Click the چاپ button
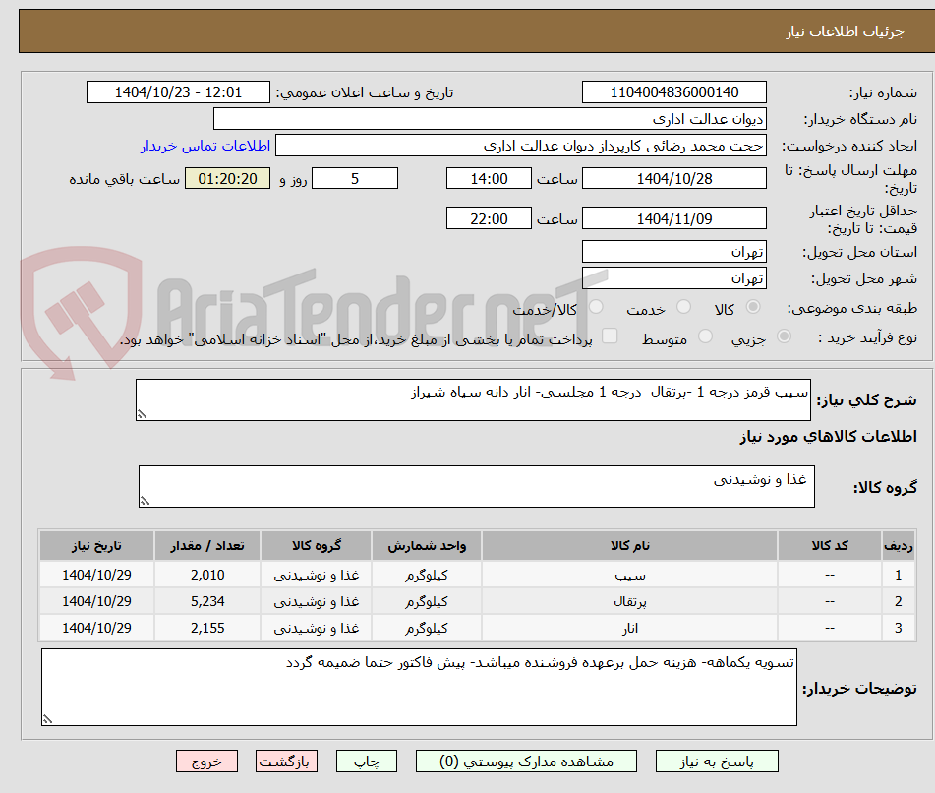Screen dimensions: 935x793 click(366, 761)
